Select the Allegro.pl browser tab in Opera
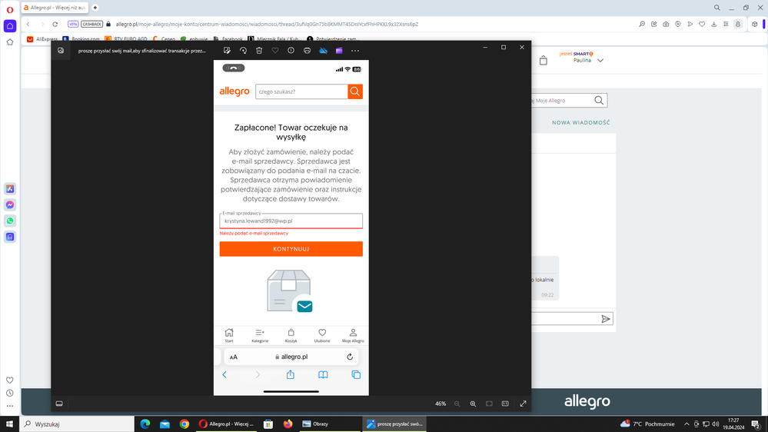The image size is (768, 432). click(55, 8)
